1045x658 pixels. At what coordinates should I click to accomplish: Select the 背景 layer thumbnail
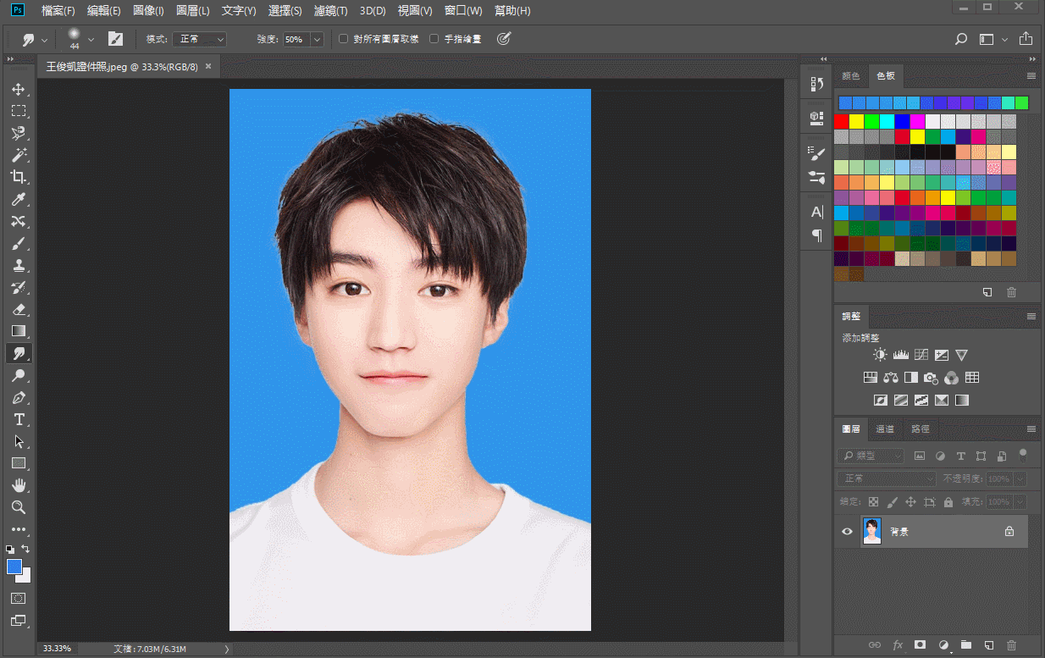tap(871, 531)
